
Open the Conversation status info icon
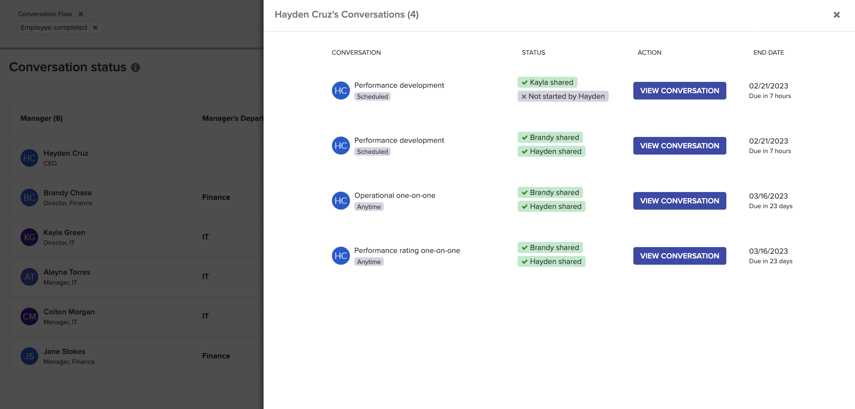tap(136, 68)
